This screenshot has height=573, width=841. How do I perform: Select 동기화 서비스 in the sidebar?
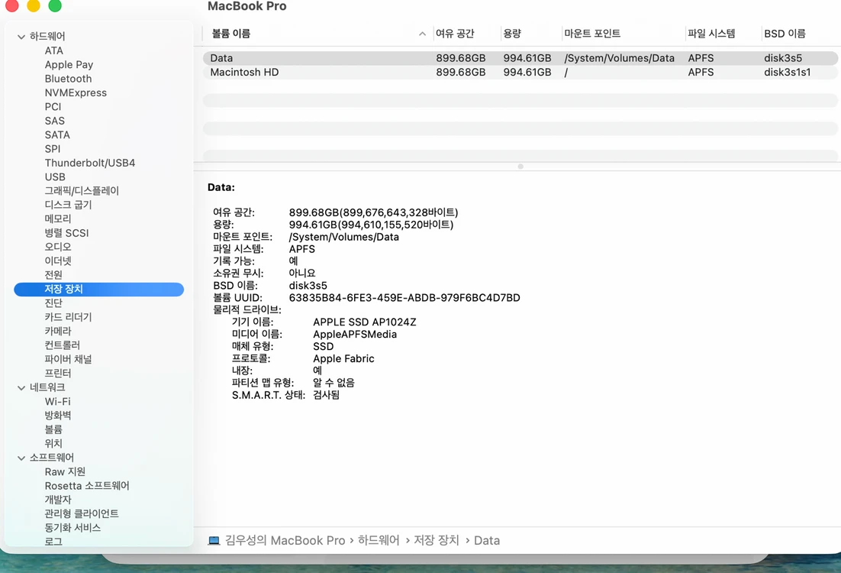coord(72,527)
